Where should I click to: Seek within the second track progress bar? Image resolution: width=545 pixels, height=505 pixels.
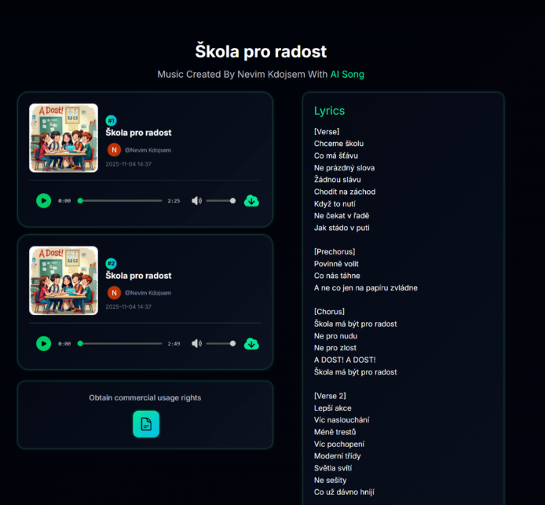120,343
